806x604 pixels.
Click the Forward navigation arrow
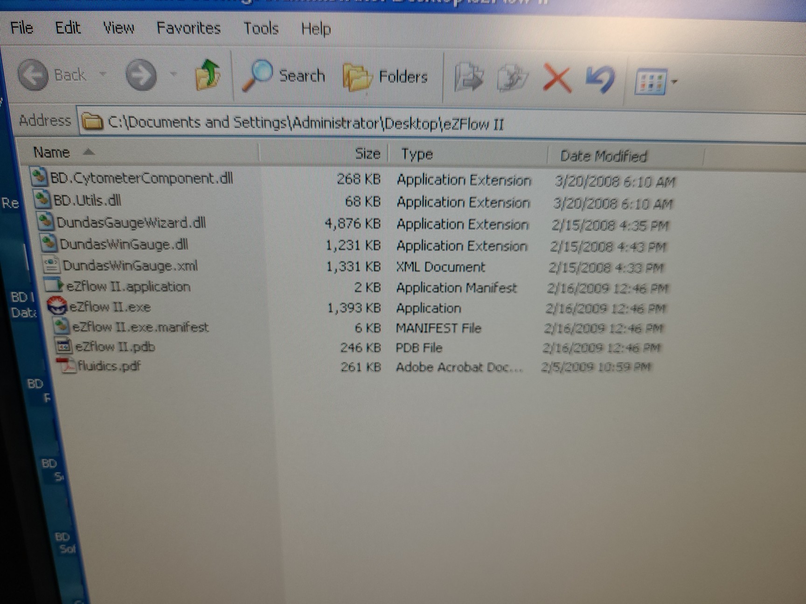(141, 75)
